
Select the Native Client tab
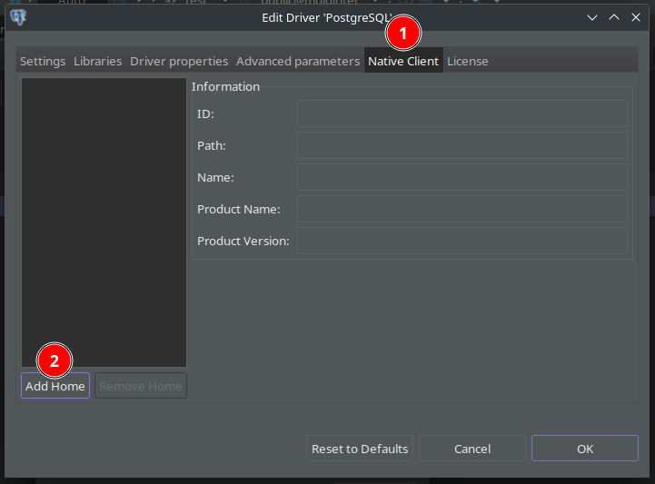pyautogui.click(x=403, y=62)
